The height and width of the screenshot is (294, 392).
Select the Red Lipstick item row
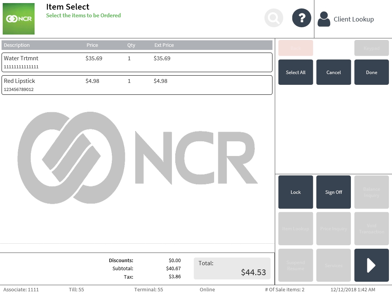coord(137,85)
